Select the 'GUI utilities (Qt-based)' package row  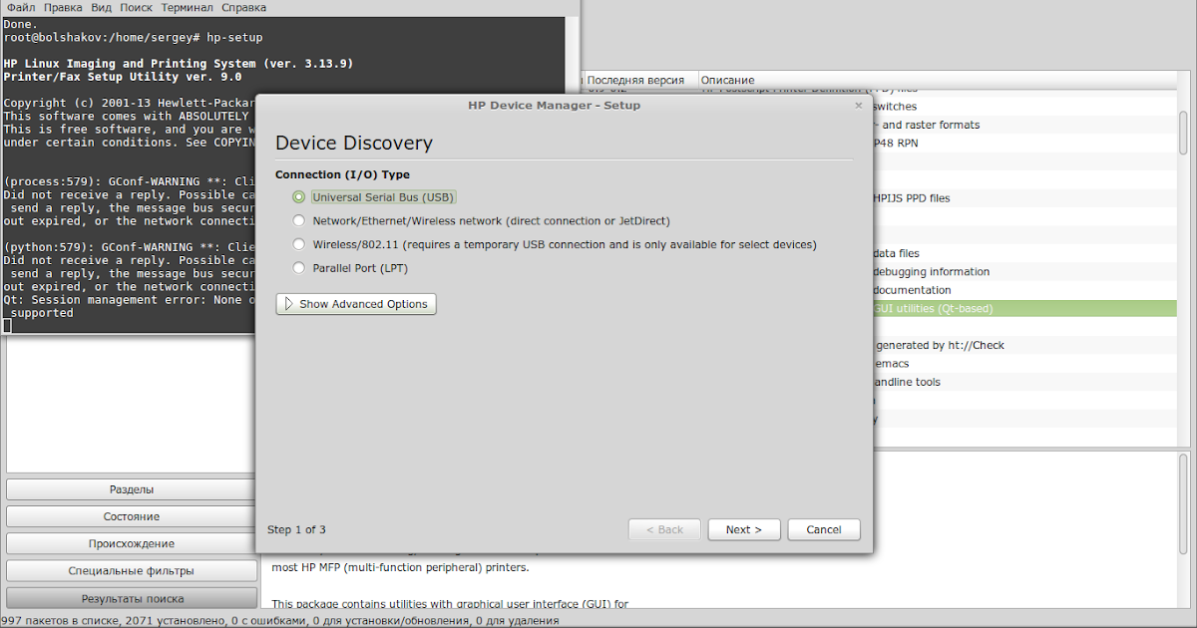tap(1024, 309)
